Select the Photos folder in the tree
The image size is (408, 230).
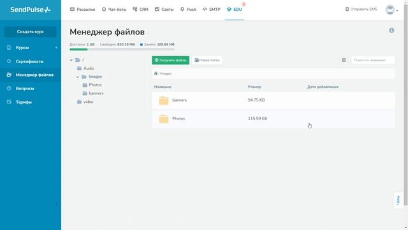[92, 85]
